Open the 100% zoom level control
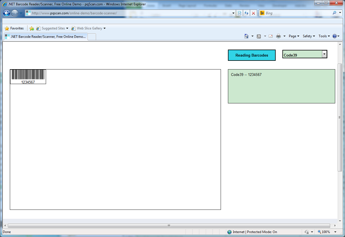The width and height of the screenshot is (345, 237). click(x=324, y=232)
